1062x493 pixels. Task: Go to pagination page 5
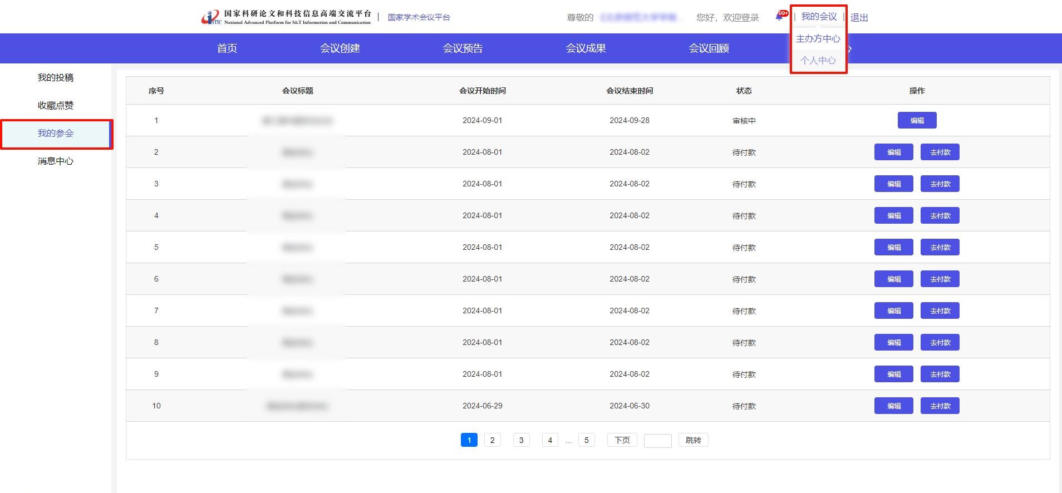click(x=587, y=440)
